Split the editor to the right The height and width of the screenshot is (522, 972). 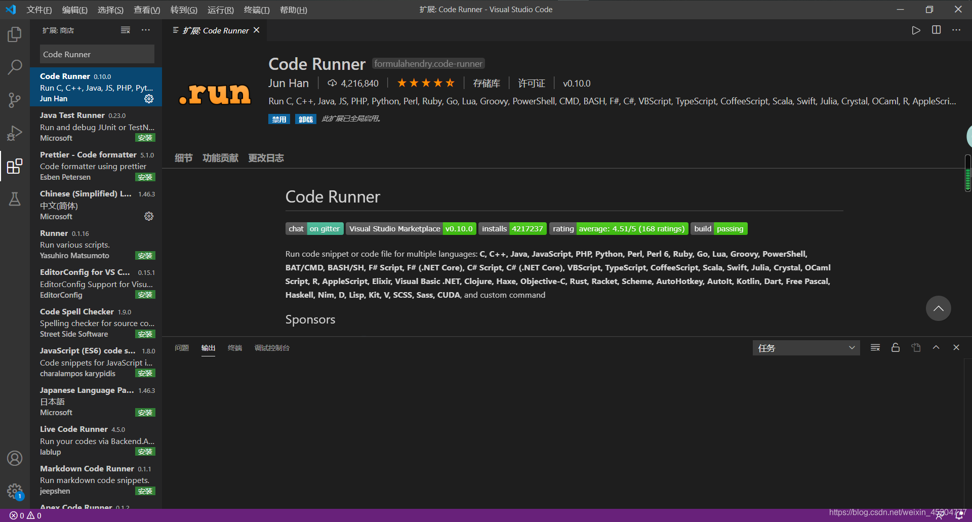tap(936, 30)
